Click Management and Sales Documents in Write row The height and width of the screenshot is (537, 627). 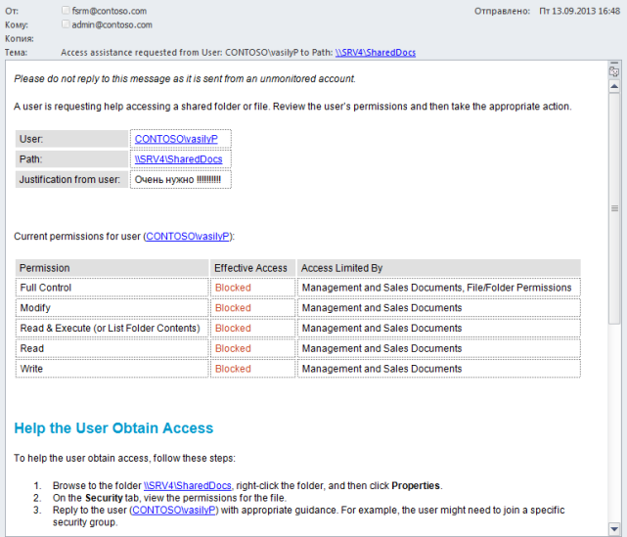tap(381, 369)
